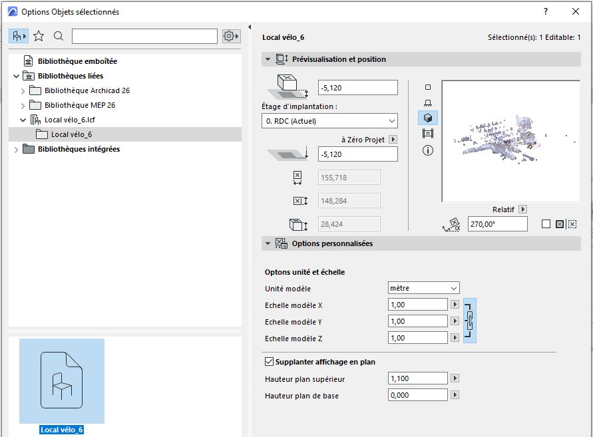Click the Local vélo_6 object thumbnail
593x437 pixels.
[x=62, y=380]
